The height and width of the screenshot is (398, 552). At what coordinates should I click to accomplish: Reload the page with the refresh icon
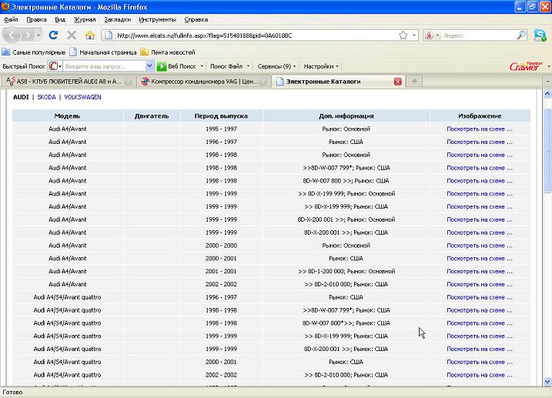point(53,35)
